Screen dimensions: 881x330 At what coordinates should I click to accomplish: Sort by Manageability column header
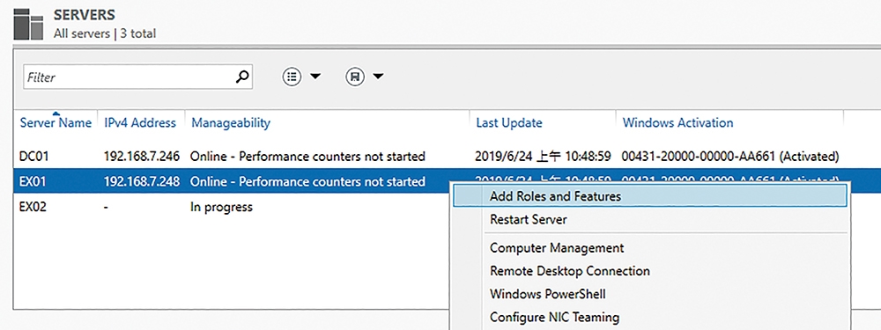point(231,122)
